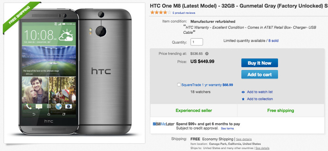Open See details link for Economy Shipping
328x151 pixels.
coord(244,139)
